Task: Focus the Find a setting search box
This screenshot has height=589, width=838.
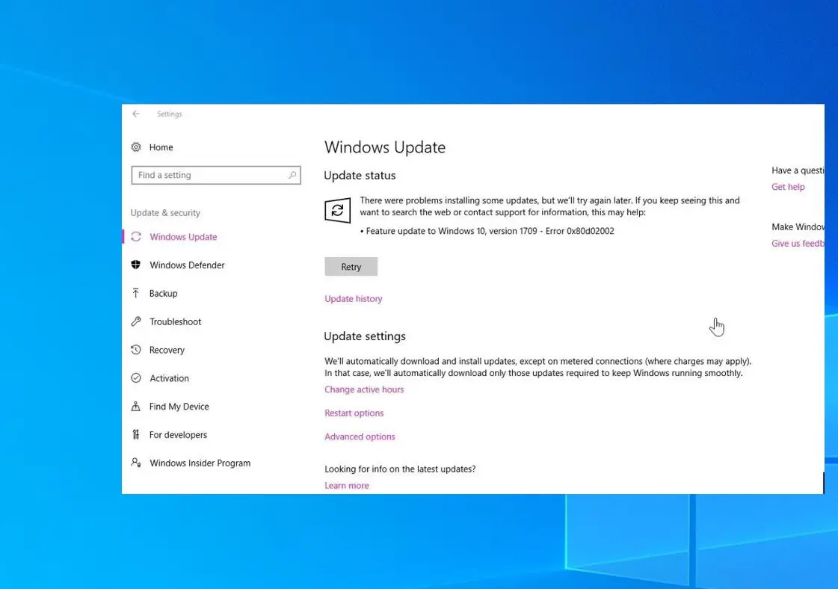Action: coord(216,176)
